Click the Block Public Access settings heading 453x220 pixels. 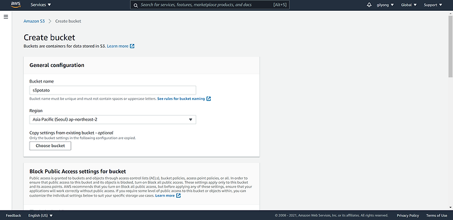[78, 171]
